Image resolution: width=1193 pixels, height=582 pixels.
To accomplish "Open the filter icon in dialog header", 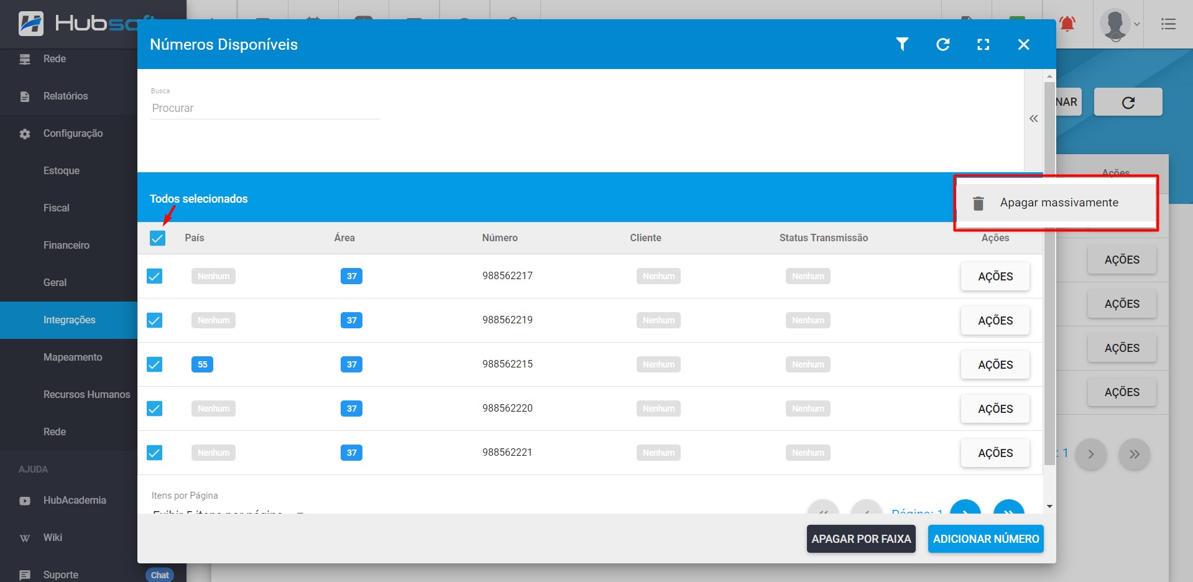I will [902, 44].
